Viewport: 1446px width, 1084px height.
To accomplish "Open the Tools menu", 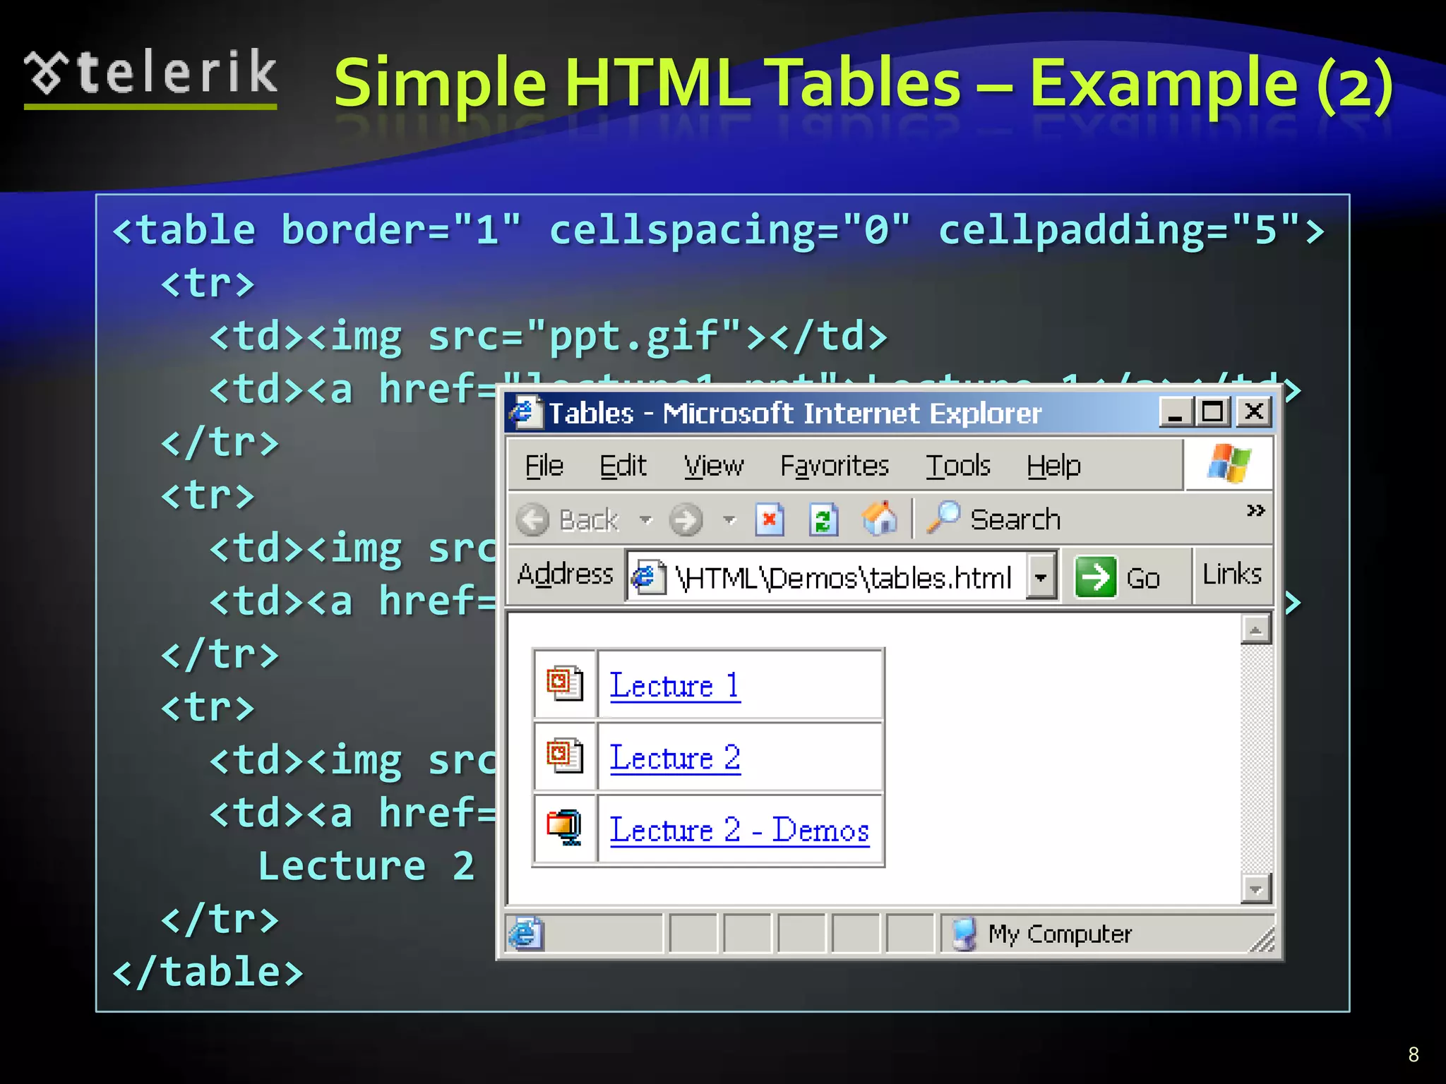I will (x=957, y=466).
